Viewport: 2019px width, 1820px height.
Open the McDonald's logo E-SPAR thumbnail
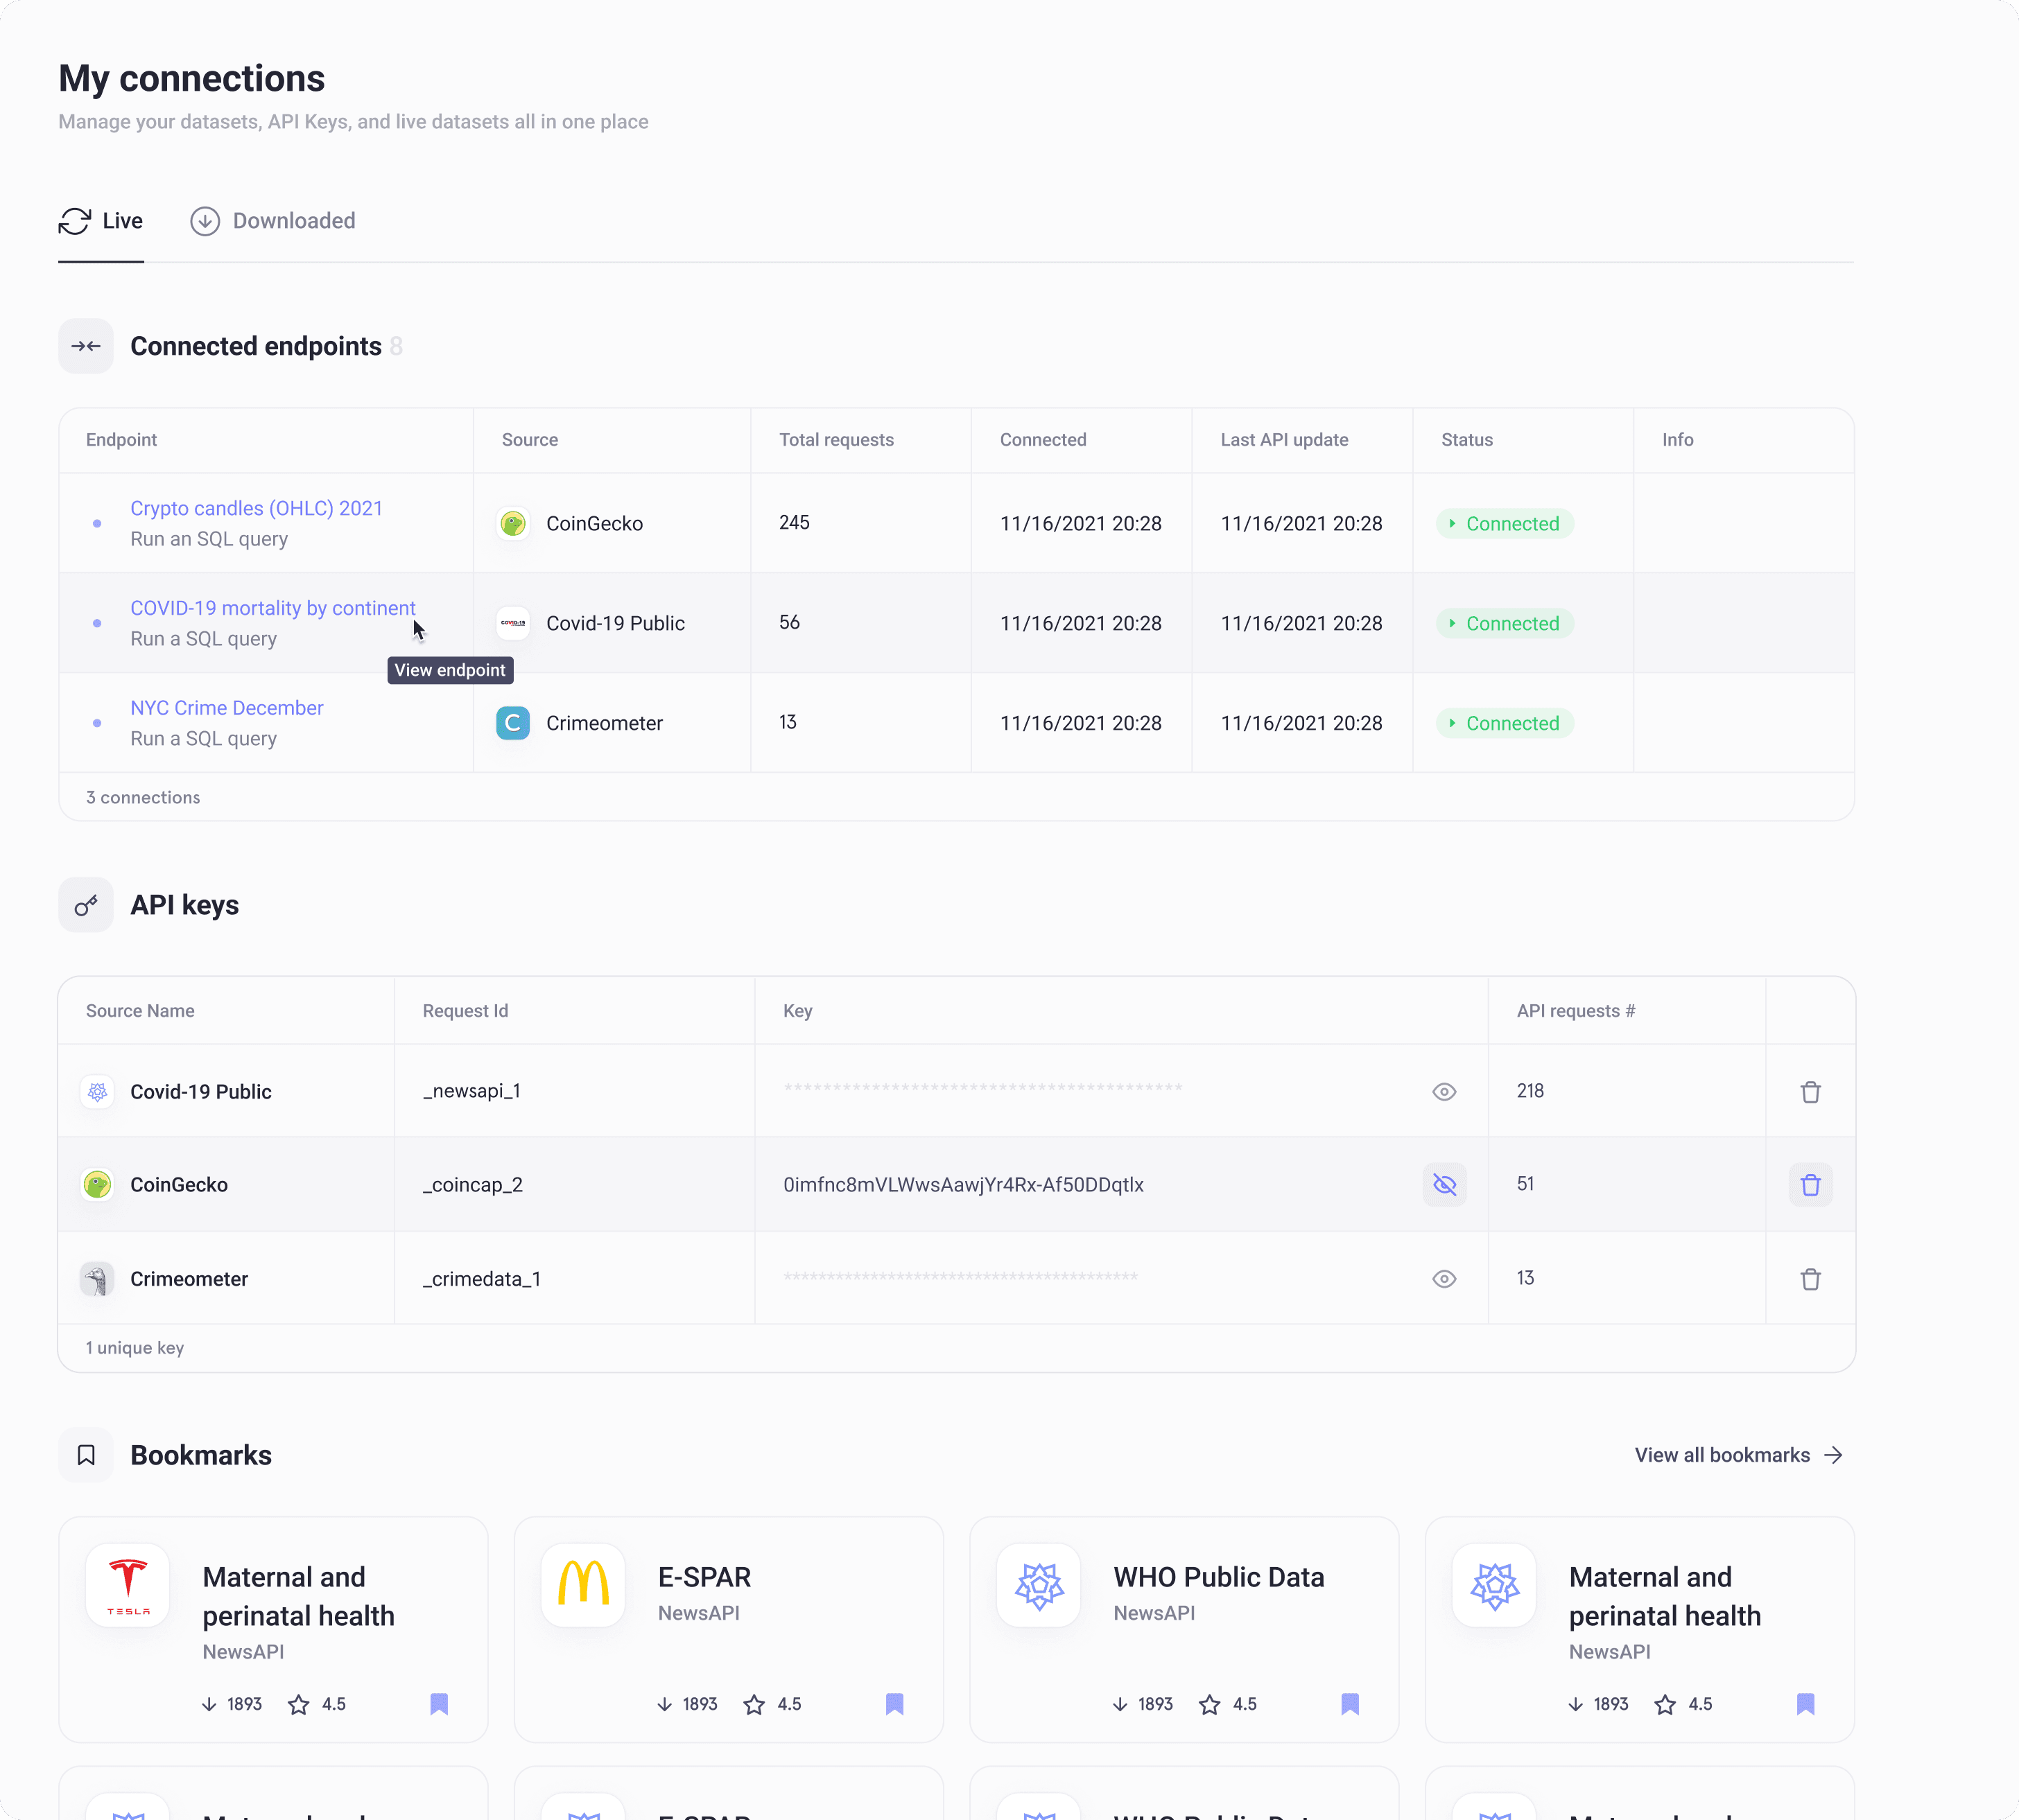pyautogui.click(x=583, y=1586)
